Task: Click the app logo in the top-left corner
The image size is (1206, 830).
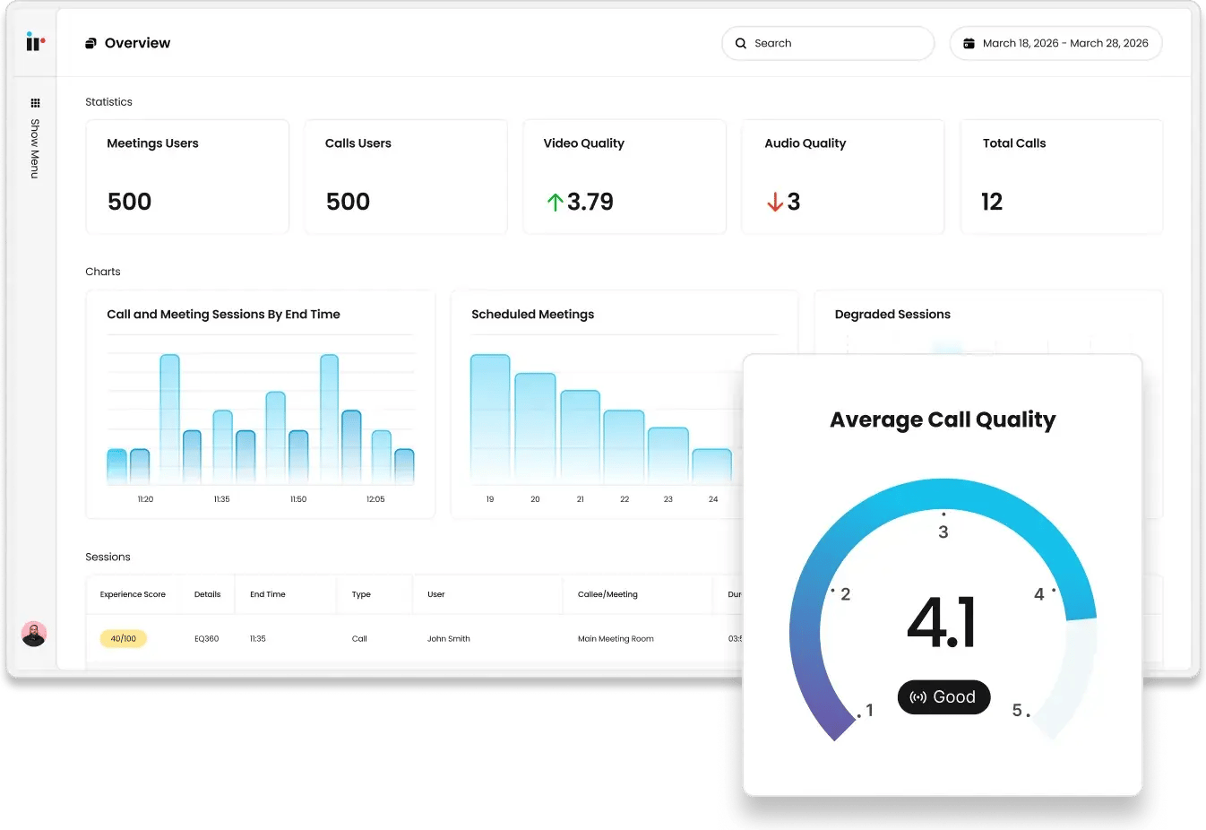Action: [x=34, y=42]
